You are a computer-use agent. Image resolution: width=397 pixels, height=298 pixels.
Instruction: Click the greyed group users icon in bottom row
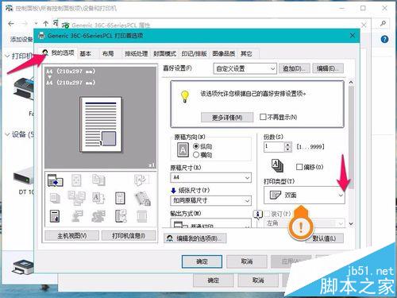[x=98, y=216]
